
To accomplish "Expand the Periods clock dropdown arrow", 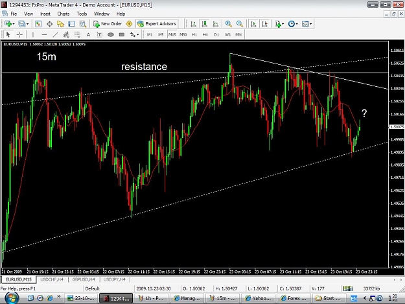I will pos(297,24).
